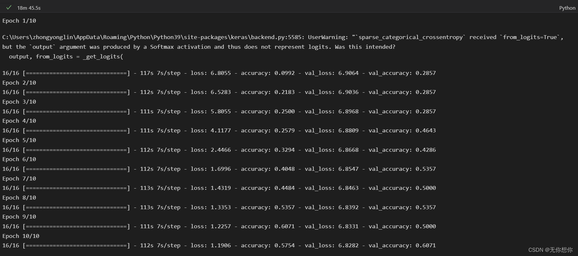
Task: Click the line with loss: 4.1177
Action: tap(219, 130)
